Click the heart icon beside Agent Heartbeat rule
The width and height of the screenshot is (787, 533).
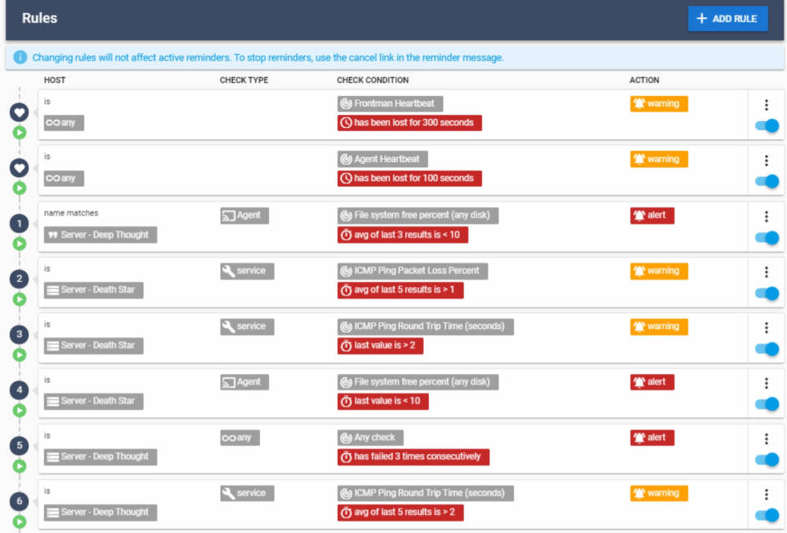[x=19, y=167]
